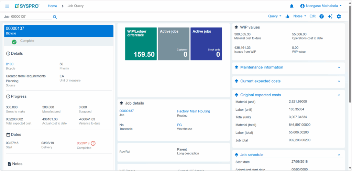This screenshot has height=171, width=352.
Task: Expand the Maintenance information chevron
Action: click(339, 67)
